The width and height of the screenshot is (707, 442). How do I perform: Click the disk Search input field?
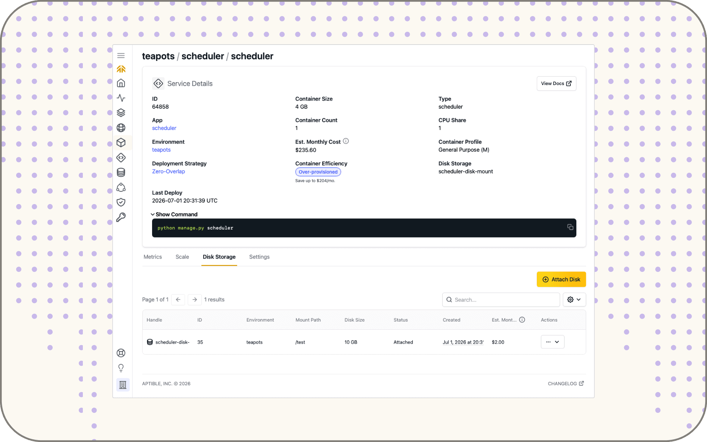[x=501, y=300]
